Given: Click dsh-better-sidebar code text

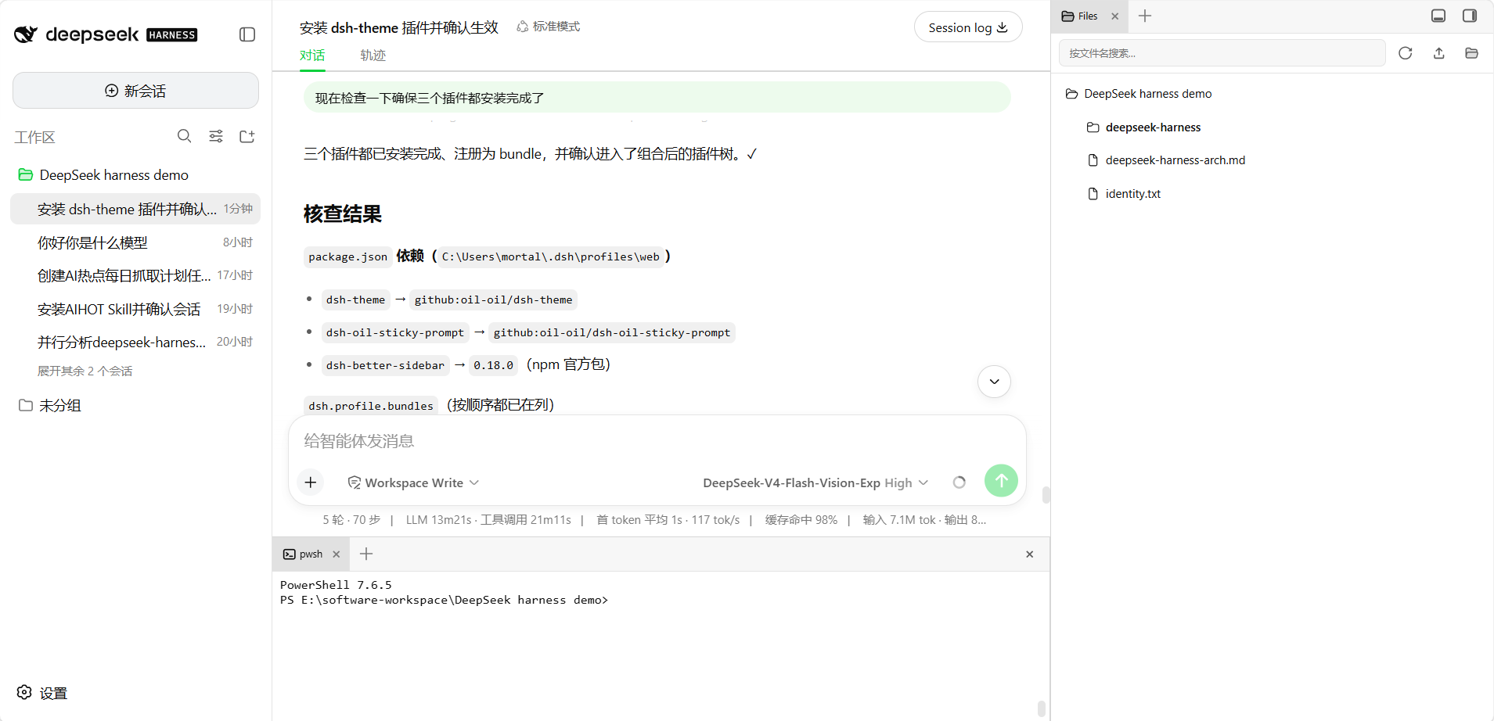Looking at the screenshot, I should click(385, 365).
